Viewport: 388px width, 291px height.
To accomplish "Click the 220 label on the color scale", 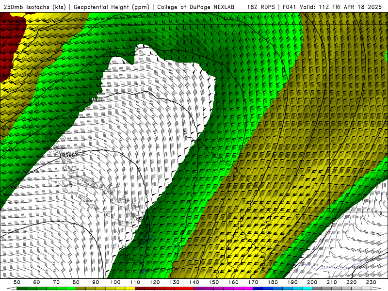I will pos(351,282).
